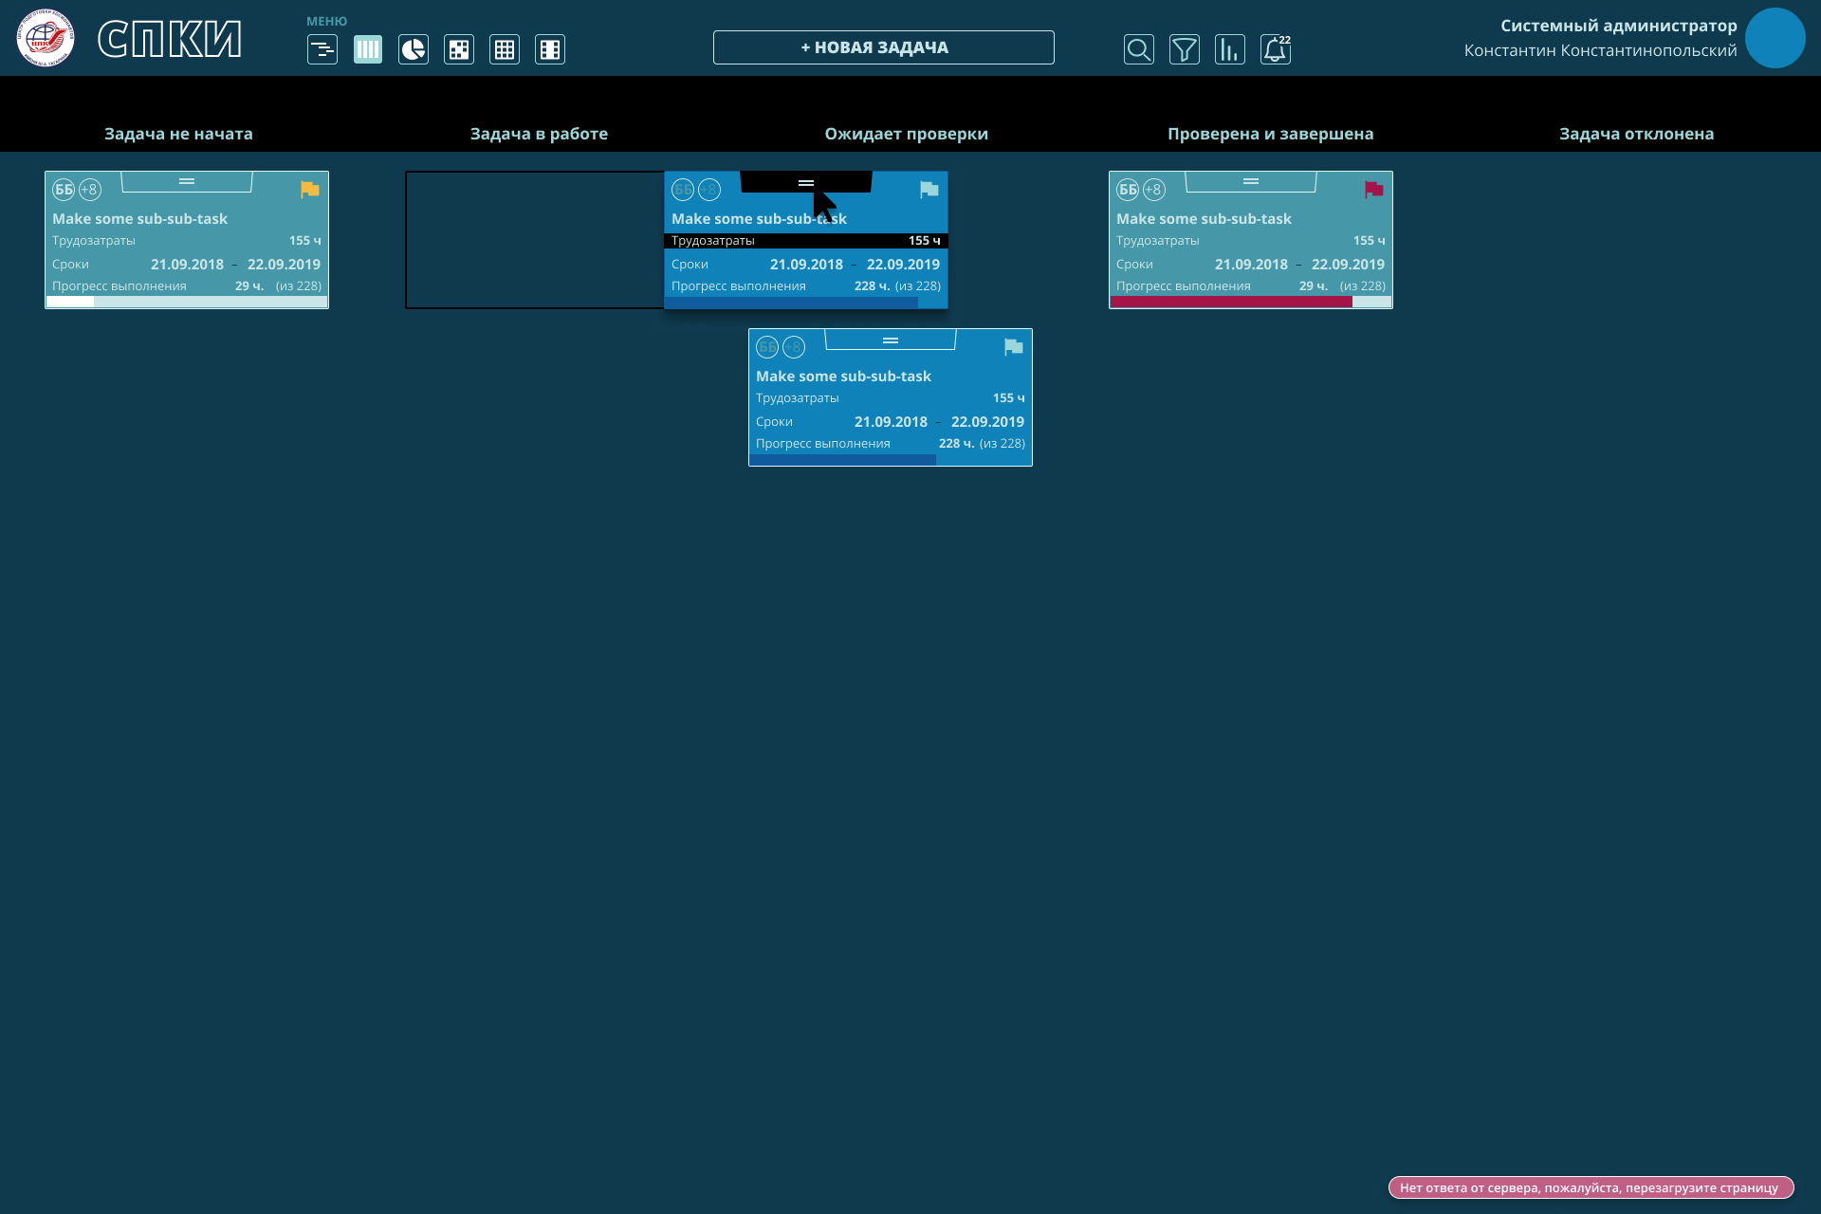1821x1214 pixels.
Task: Click ББ avatar on the lower Ожидает проверки card
Action: pyautogui.click(x=767, y=347)
